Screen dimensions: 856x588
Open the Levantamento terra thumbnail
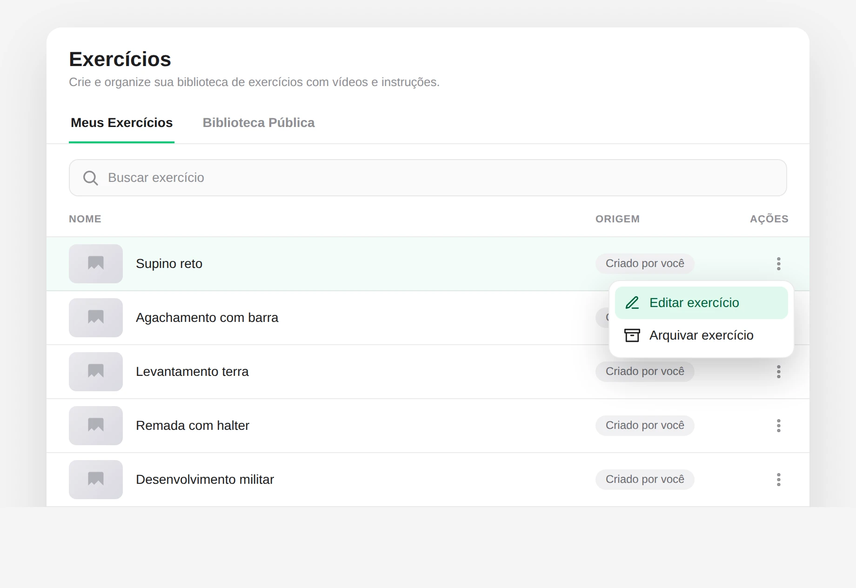[96, 372]
